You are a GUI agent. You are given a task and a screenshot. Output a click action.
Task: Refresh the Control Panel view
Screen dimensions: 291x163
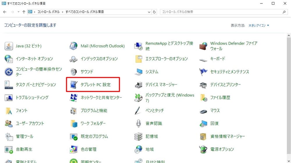tap(154, 12)
